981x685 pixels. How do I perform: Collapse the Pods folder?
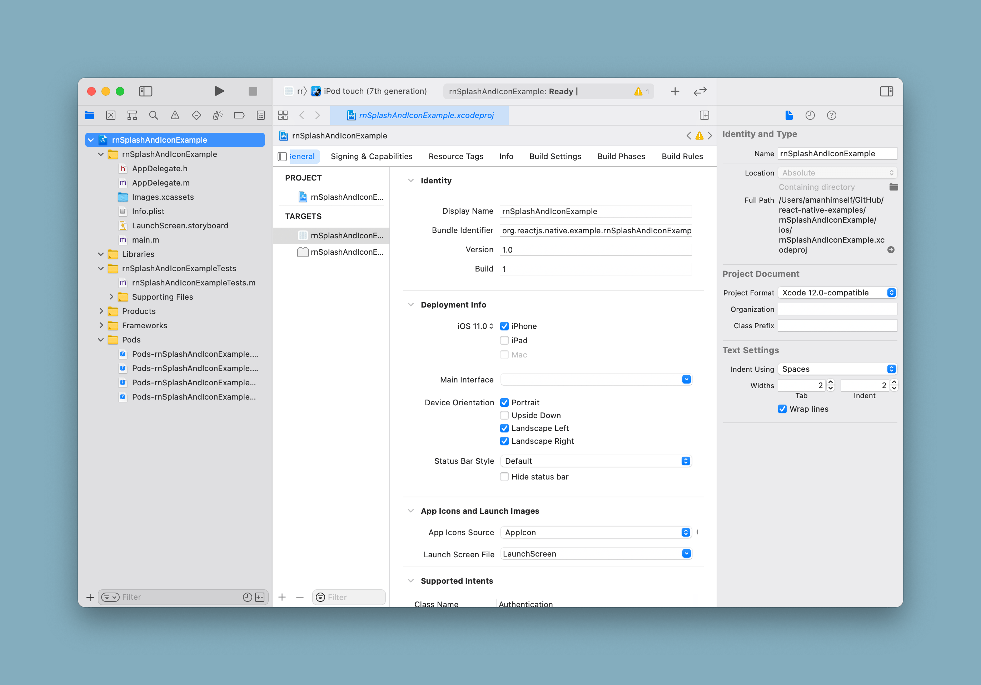[101, 340]
